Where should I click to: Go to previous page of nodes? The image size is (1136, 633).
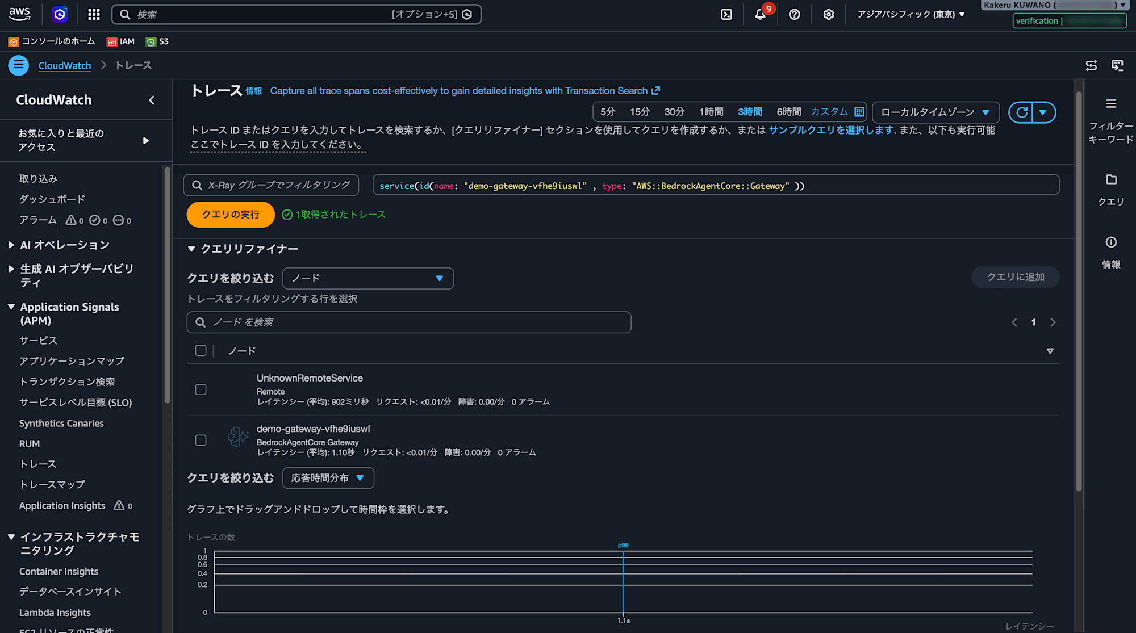point(1014,322)
